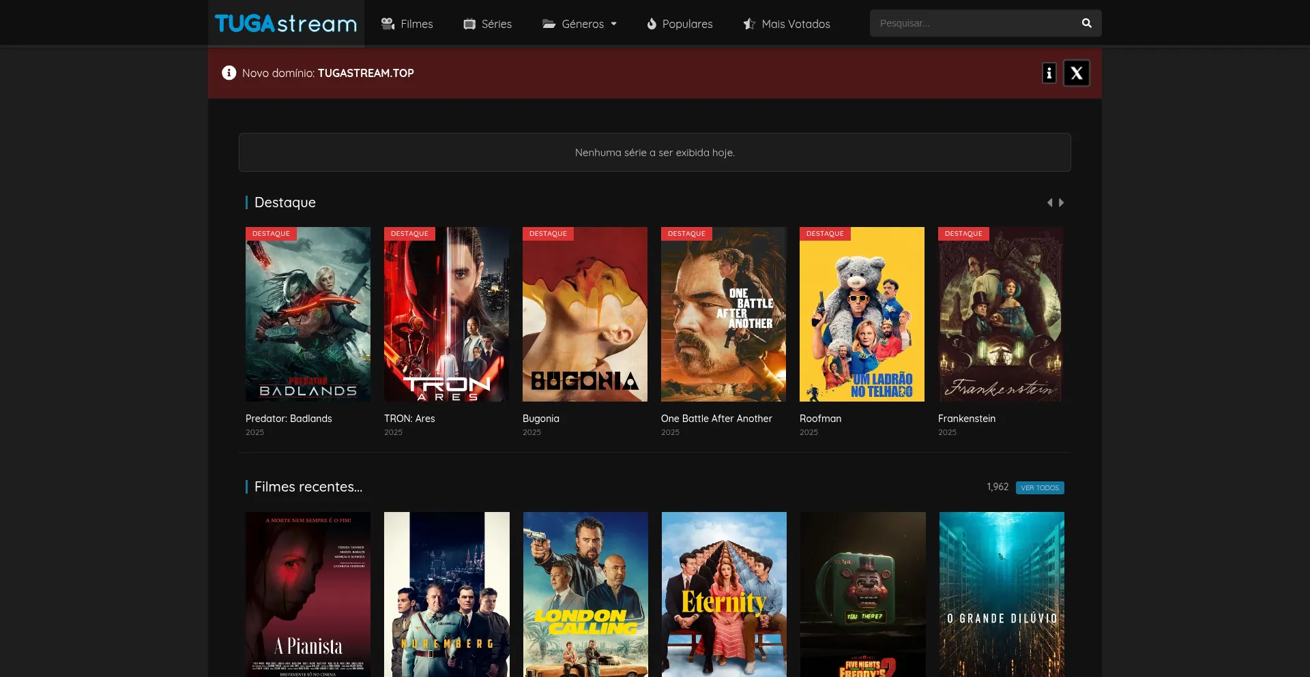This screenshot has width=1310, height=677.
Task: Open the TRON: Ares poster
Action: tap(446, 314)
